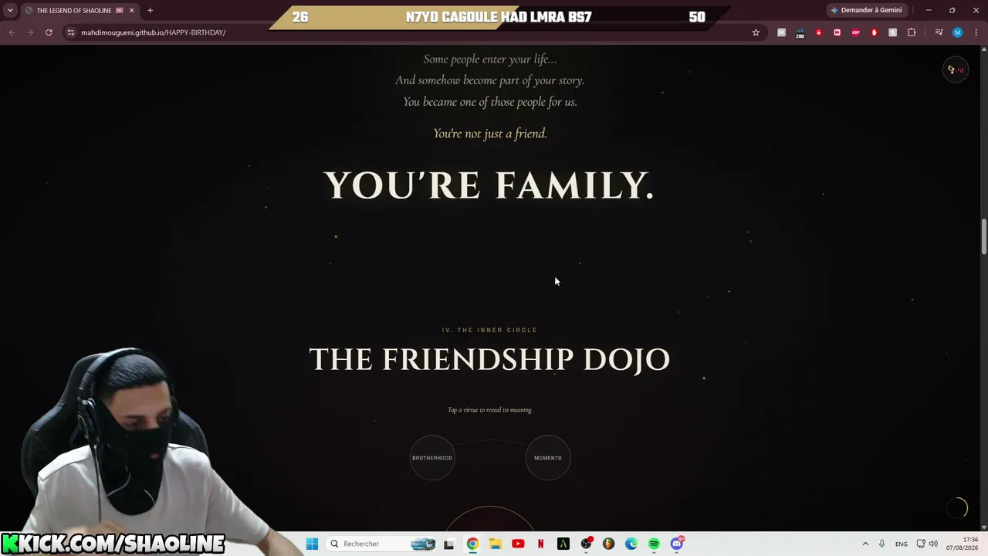Viewport: 988px width, 556px height.
Task: Open the extension showing 200 badge
Action: 800,32
